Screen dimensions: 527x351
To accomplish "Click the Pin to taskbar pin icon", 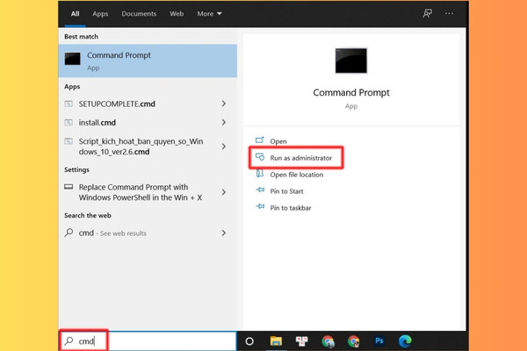I will (260, 206).
